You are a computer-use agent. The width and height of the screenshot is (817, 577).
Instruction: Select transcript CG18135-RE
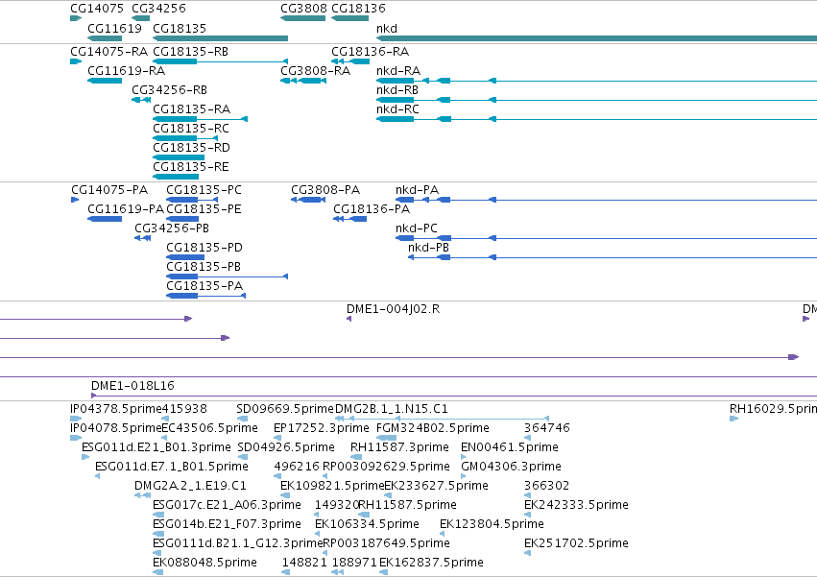point(191,167)
